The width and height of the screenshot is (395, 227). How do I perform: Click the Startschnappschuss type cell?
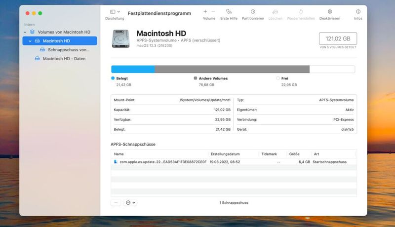point(329,162)
